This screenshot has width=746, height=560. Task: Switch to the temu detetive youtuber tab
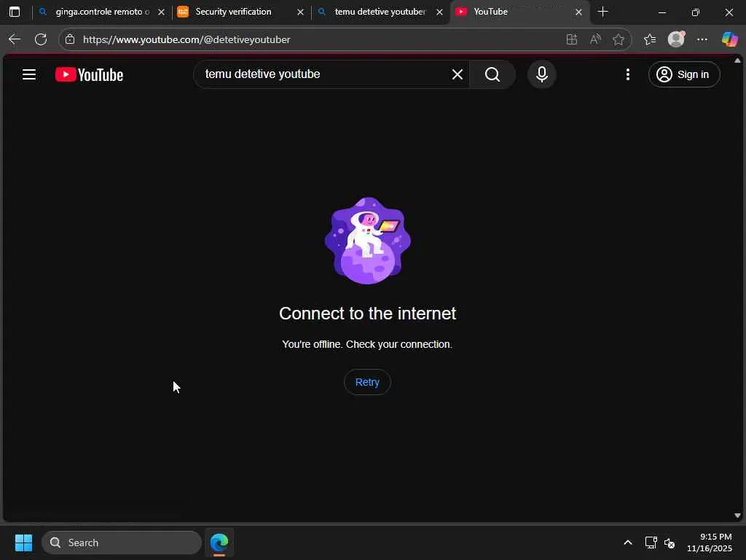(379, 12)
